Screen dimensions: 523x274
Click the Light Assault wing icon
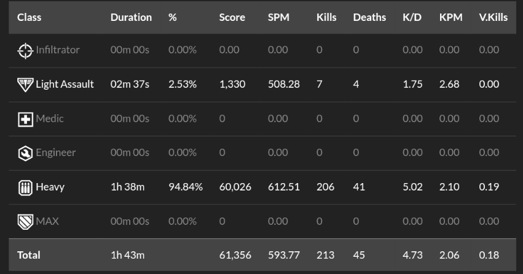click(25, 85)
